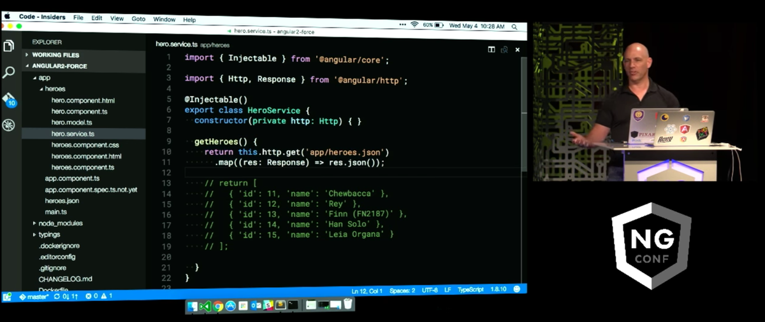Image resolution: width=765 pixels, height=322 pixels.
Task: Open the Goto menu
Action: tap(138, 19)
